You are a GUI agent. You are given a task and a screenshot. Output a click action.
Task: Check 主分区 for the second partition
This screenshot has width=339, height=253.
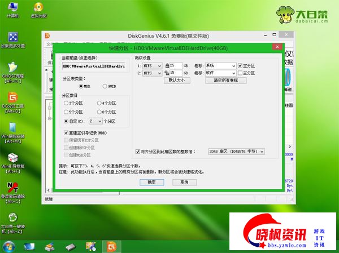click(x=240, y=73)
